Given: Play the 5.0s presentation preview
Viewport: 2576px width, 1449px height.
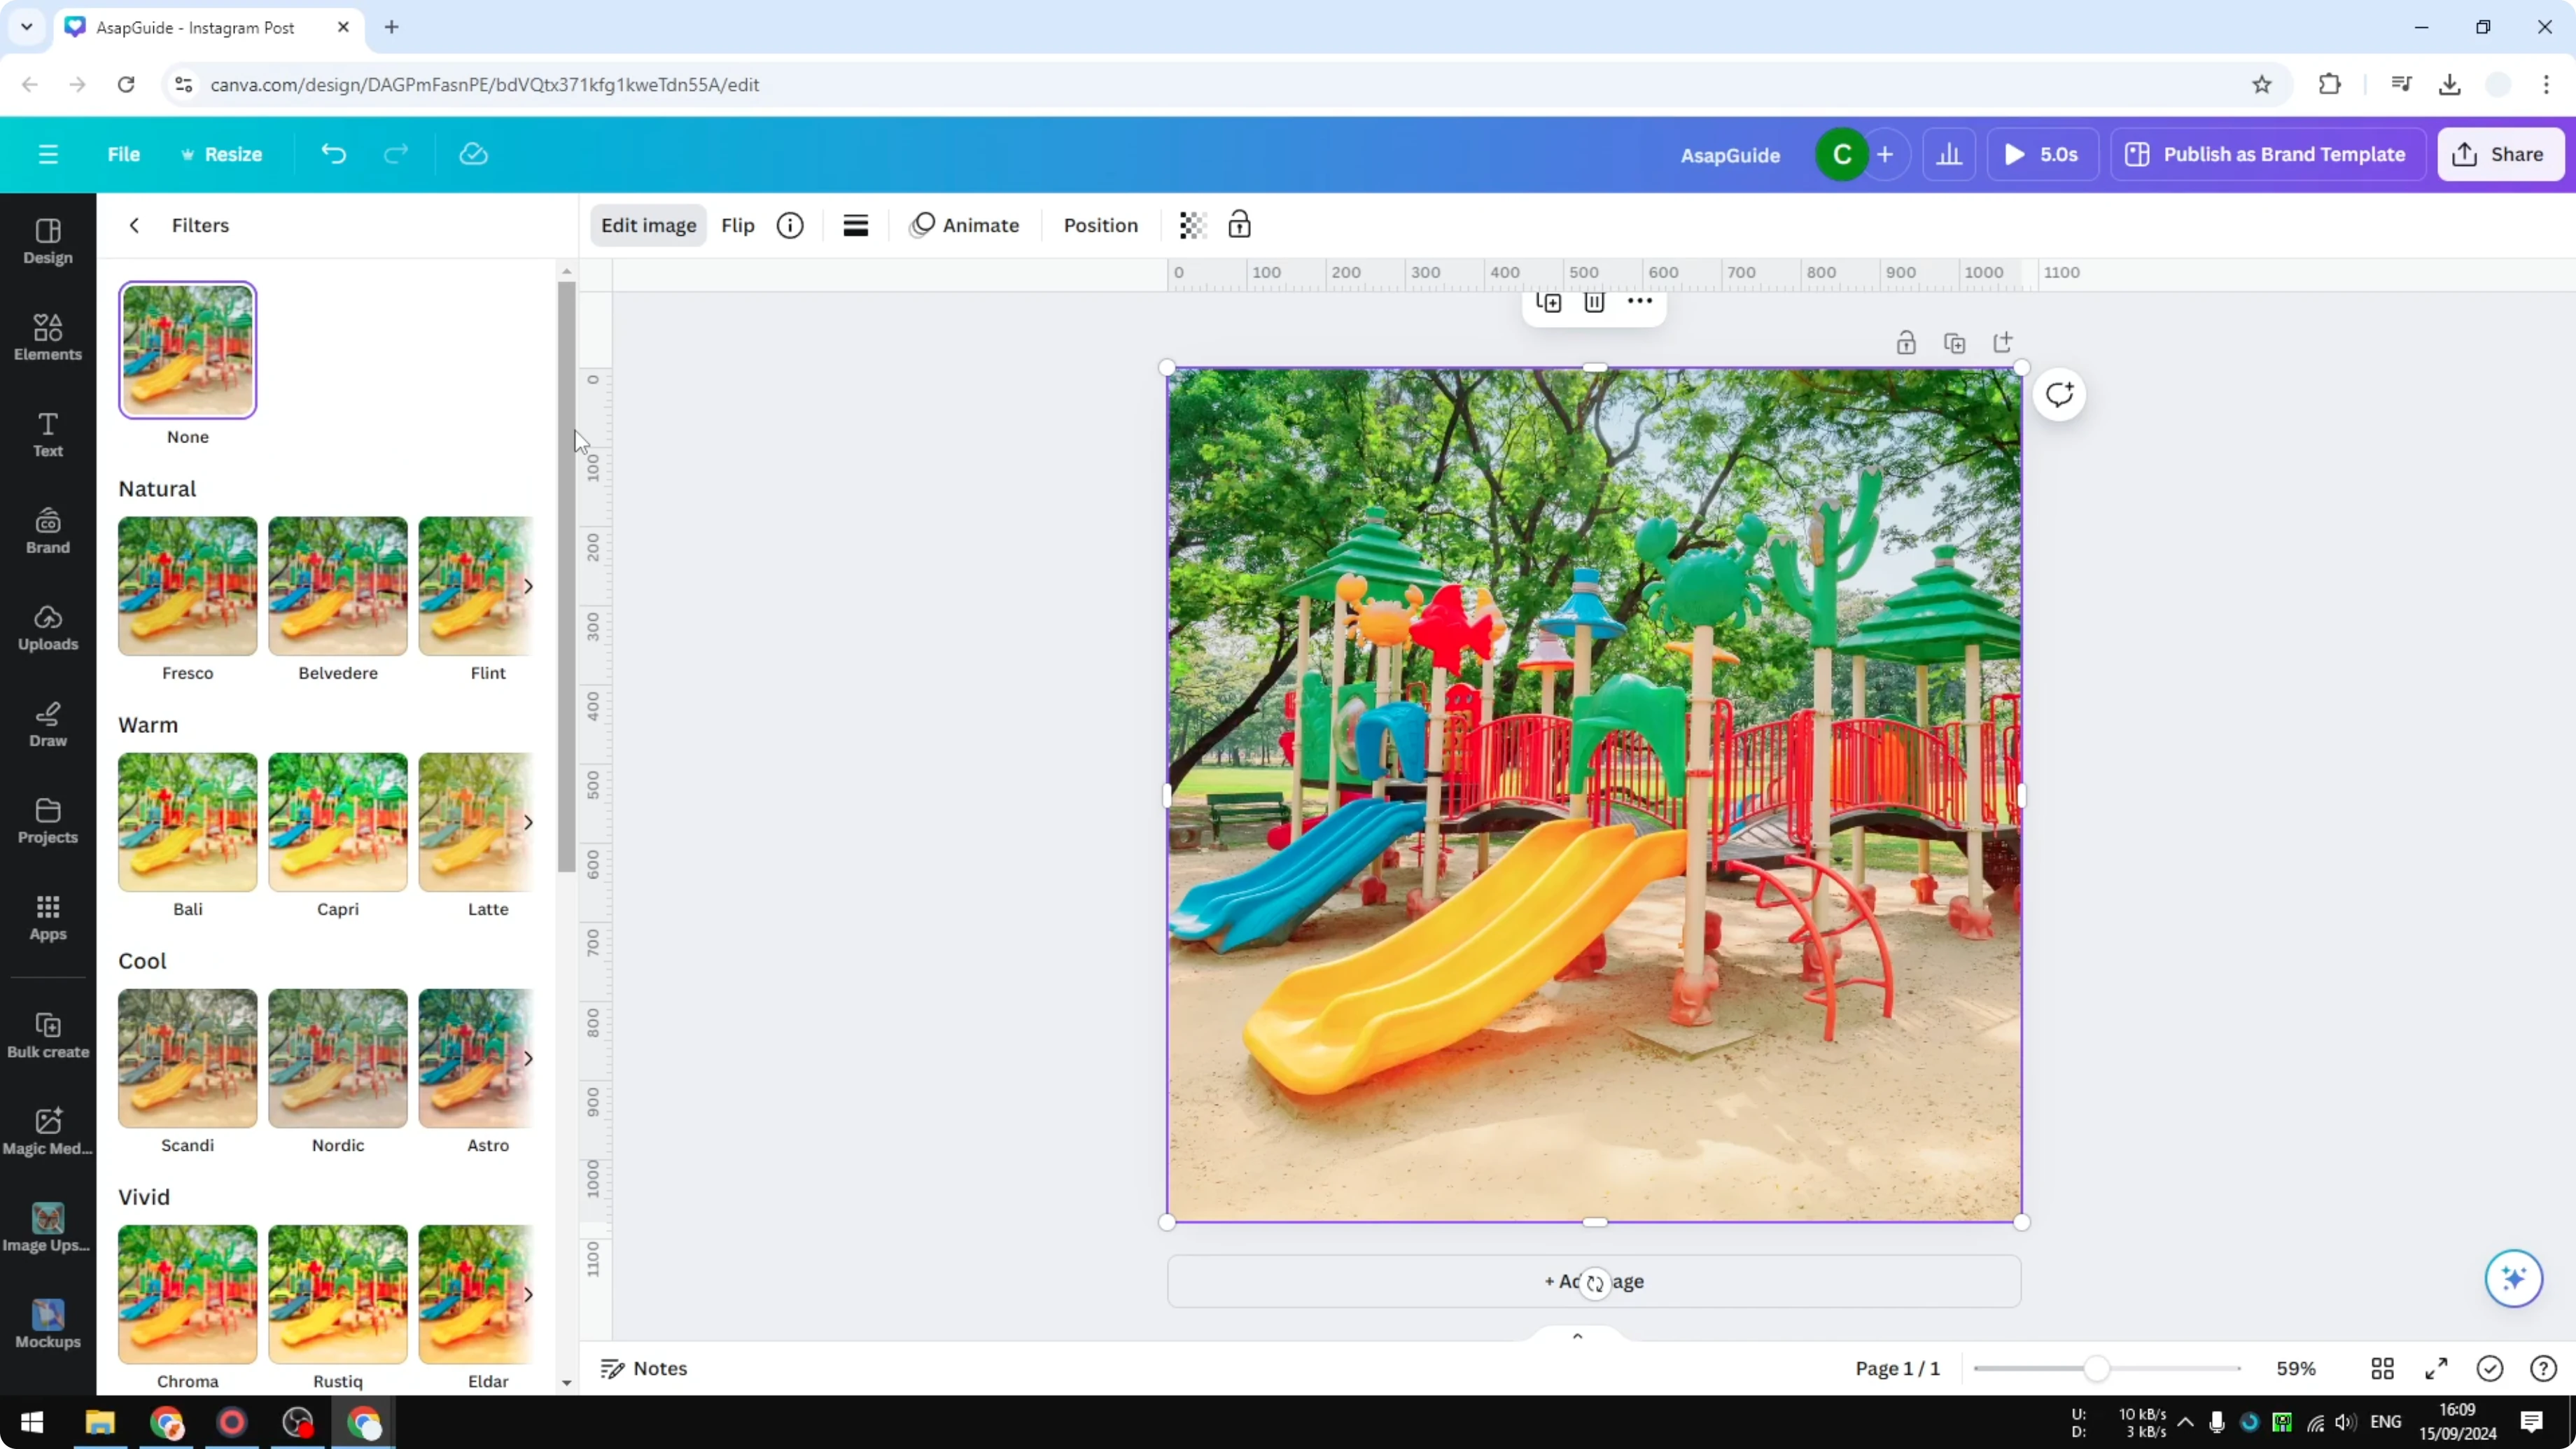Looking at the screenshot, I should click(2042, 154).
